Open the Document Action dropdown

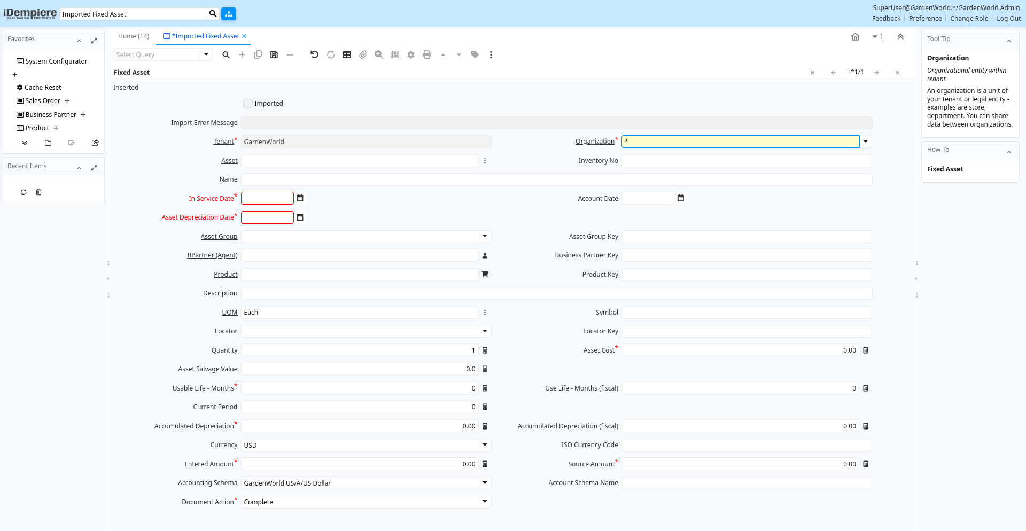[x=485, y=502]
